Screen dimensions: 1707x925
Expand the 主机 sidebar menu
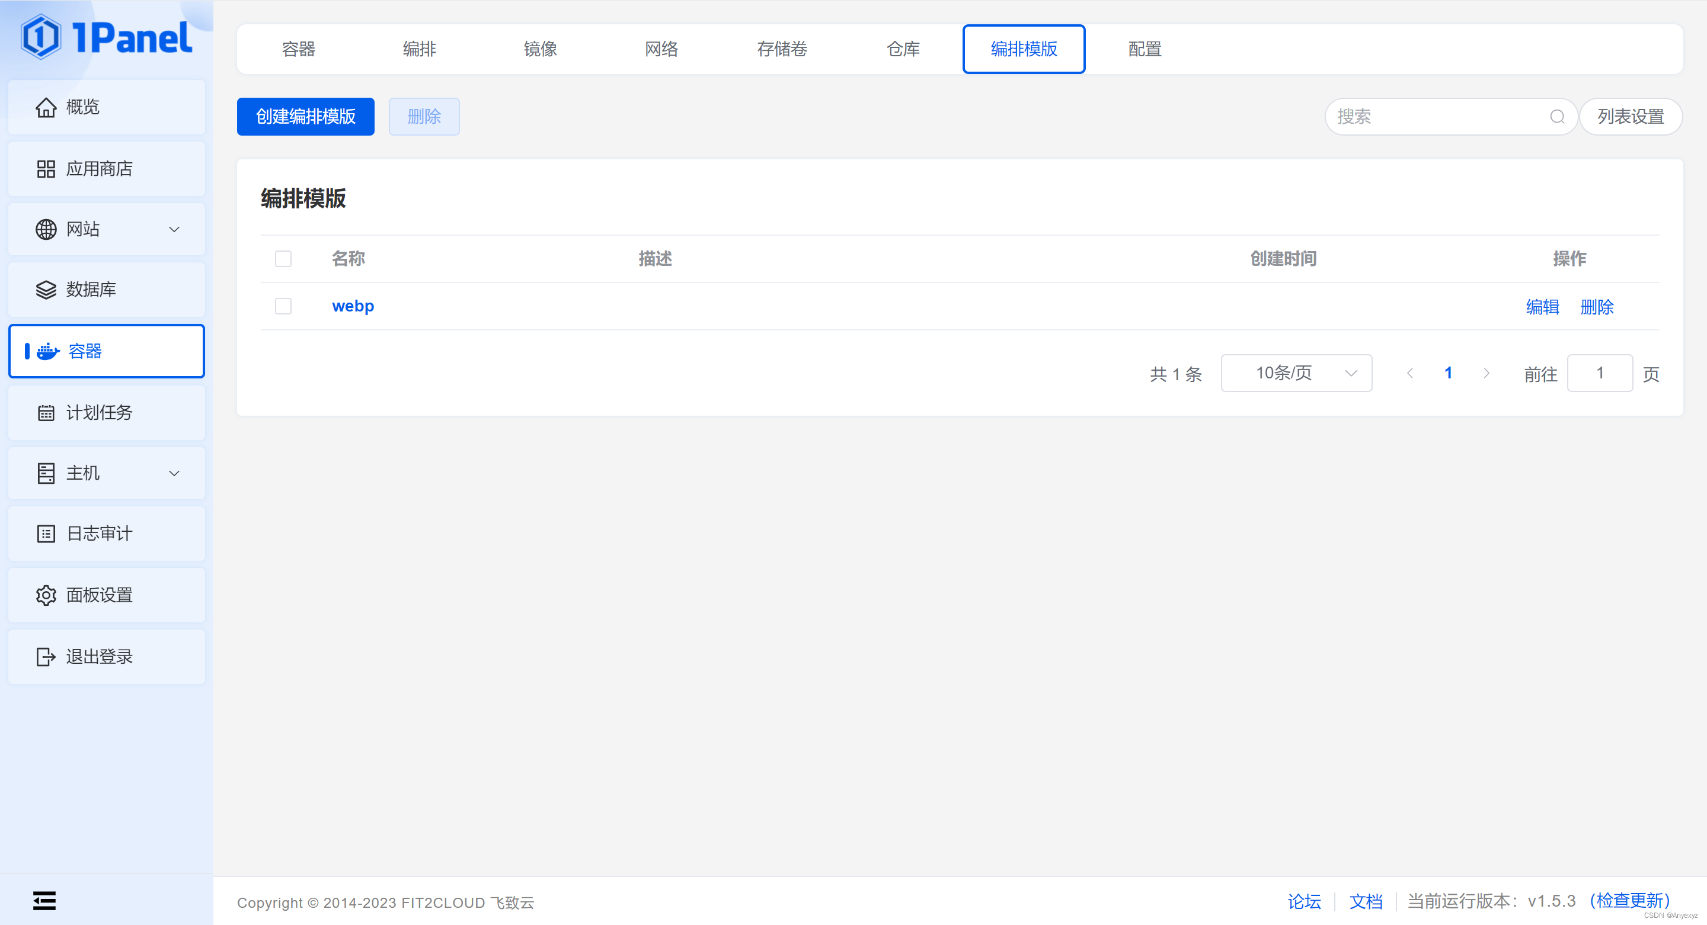[174, 473]
